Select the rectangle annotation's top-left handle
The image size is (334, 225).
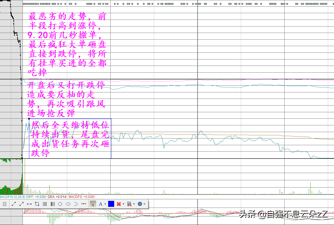(29, 118)
